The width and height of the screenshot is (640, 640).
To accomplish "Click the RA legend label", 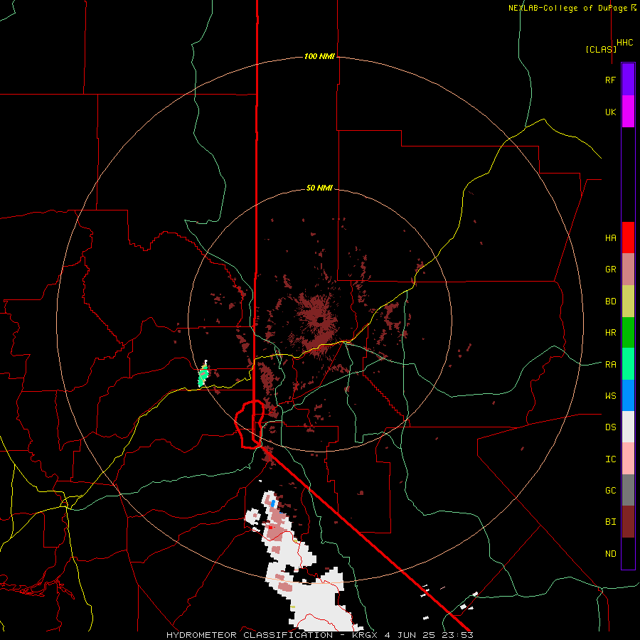I will point(610,365).
